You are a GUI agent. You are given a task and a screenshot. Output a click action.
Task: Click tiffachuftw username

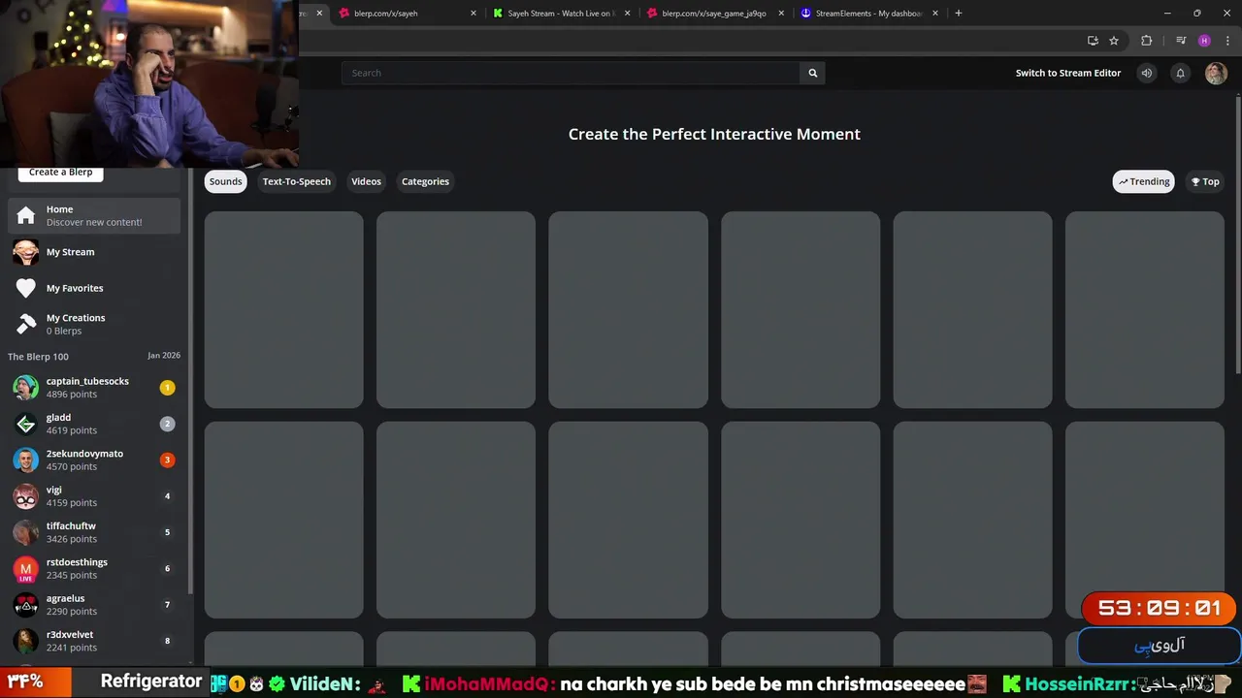coord(71,526)
